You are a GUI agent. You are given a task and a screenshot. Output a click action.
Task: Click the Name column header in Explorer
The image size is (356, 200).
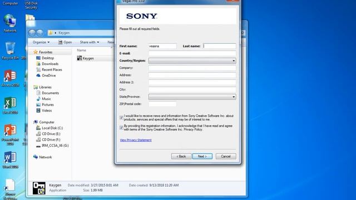(x=82, y=51)
